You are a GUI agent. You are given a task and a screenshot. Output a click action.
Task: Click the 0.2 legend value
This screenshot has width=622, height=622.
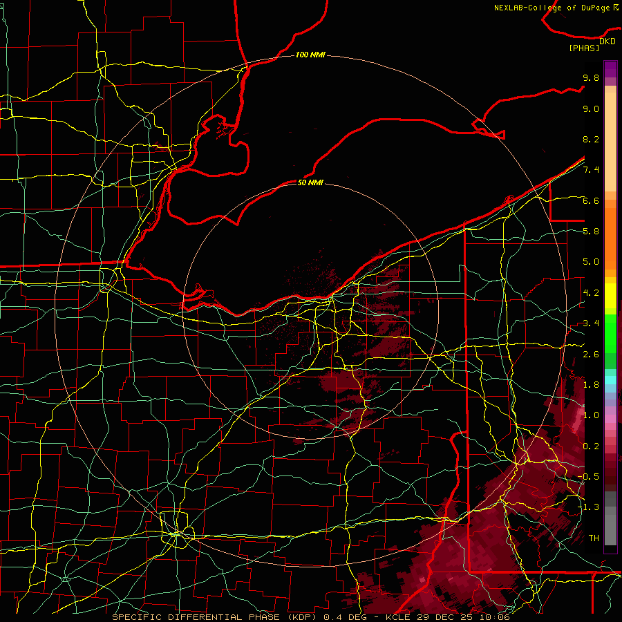591,446
